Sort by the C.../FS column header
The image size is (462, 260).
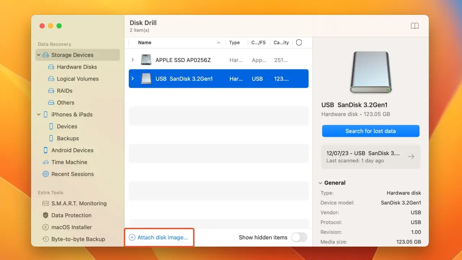click(258, 43)
